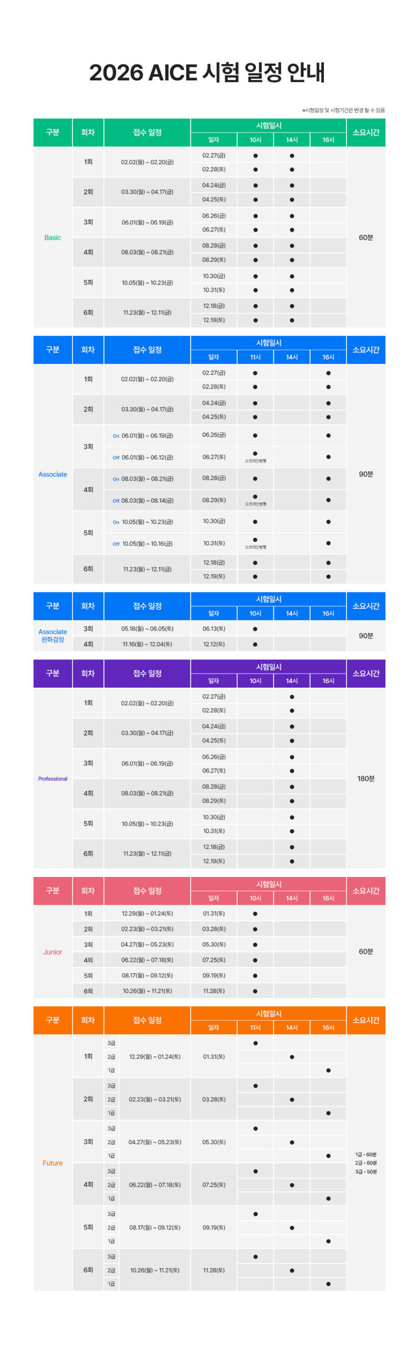Select the Associate 완화검정 category label
419x1346 pixels.
pyautogui.click(x=53, y=636)
